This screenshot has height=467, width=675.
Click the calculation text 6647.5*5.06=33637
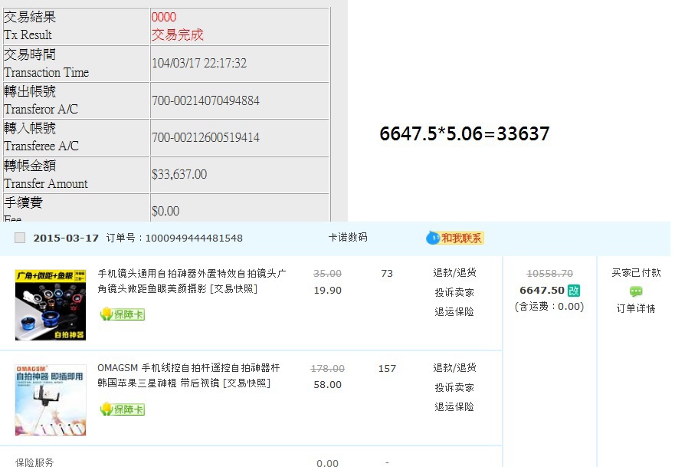(x=464, y=133)
